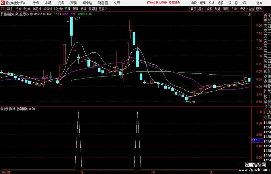Toggle the left panel icon beside 分时
Image resolution: width=271 pixels, height=174 pixels.
coord(3,9)
